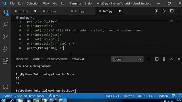Kill terminal with trash icon
This screenshot has height=102, width=182.
164,59
